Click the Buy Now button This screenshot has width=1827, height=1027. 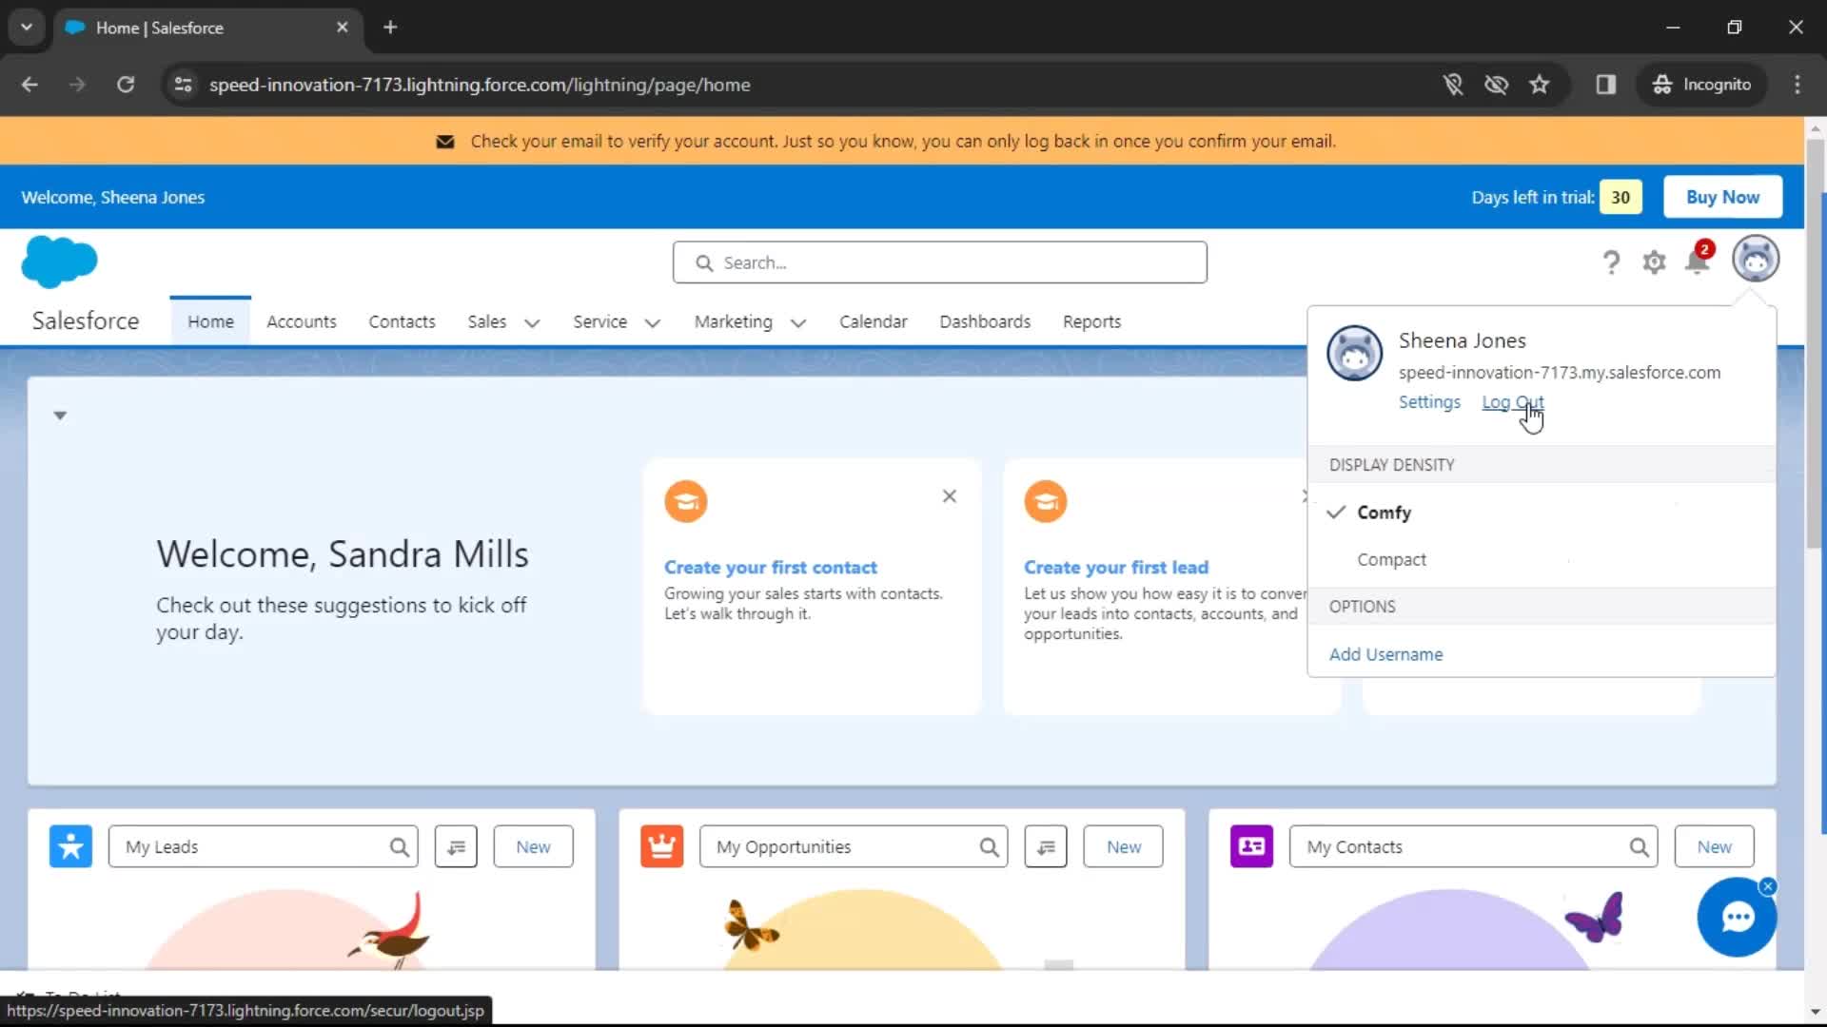pos(1722,197)
